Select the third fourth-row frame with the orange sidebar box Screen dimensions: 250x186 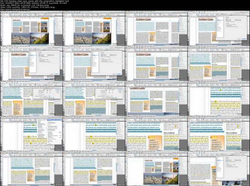click(156, 134)
